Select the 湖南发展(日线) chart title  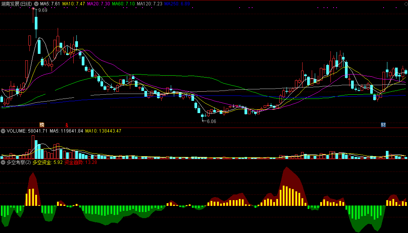pos(16,4)
